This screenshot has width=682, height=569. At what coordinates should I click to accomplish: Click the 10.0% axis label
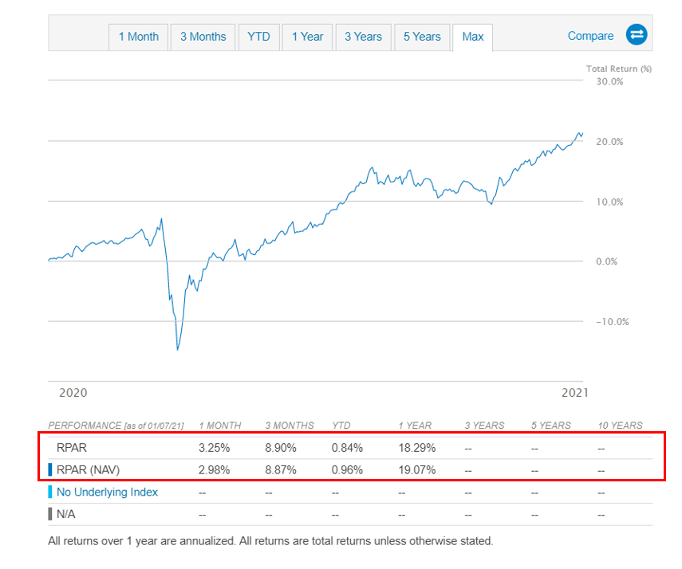609,202
